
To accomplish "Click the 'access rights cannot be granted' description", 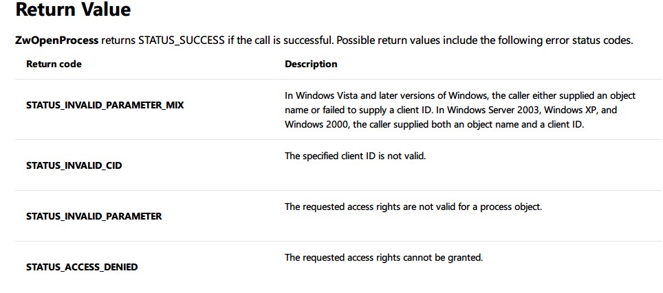I will (x=384, y=257).
